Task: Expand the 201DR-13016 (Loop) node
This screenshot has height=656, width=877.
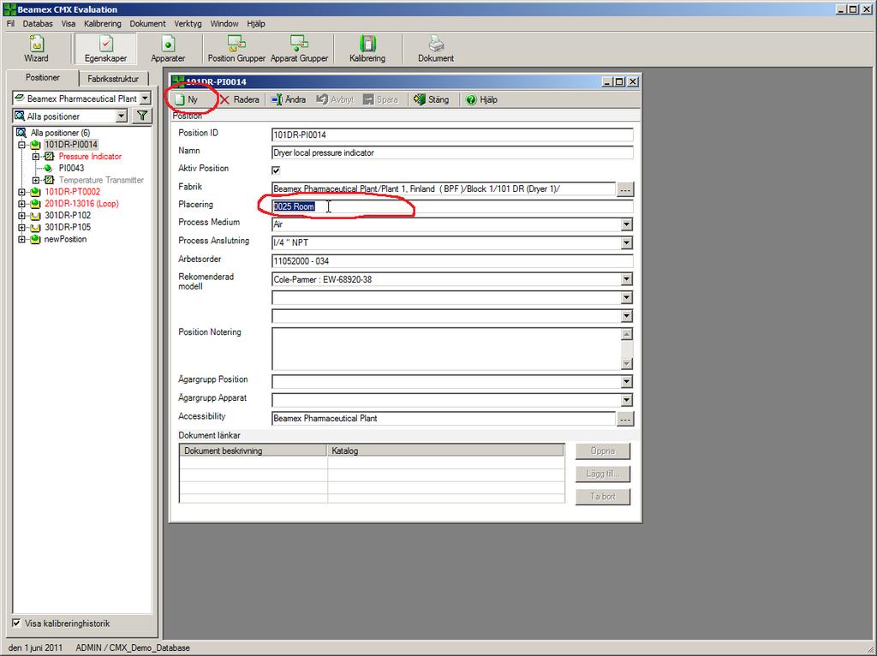Action: click(x=21, y=204)
